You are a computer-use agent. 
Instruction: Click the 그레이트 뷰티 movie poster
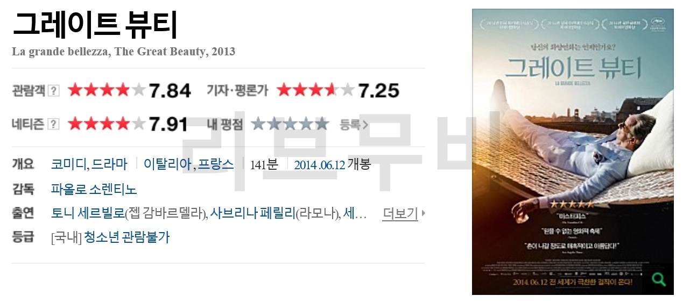(573, 151)
